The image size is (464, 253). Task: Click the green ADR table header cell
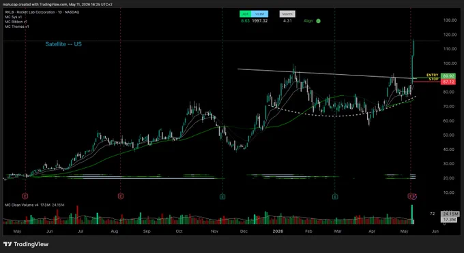coord(246,14)
